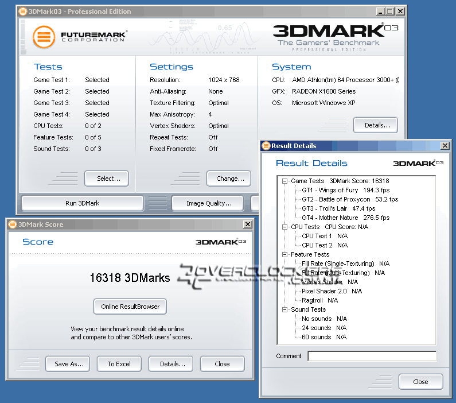
Task: Click the large 3DMARK03 banner logo
Action: click(x=336, y=30)
